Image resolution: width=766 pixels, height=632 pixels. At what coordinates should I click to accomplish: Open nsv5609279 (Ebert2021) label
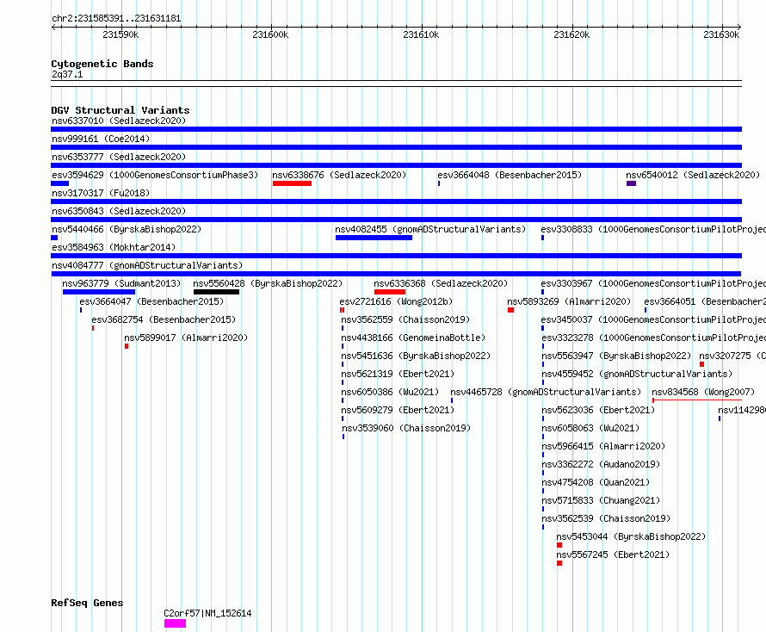point(398,410)
